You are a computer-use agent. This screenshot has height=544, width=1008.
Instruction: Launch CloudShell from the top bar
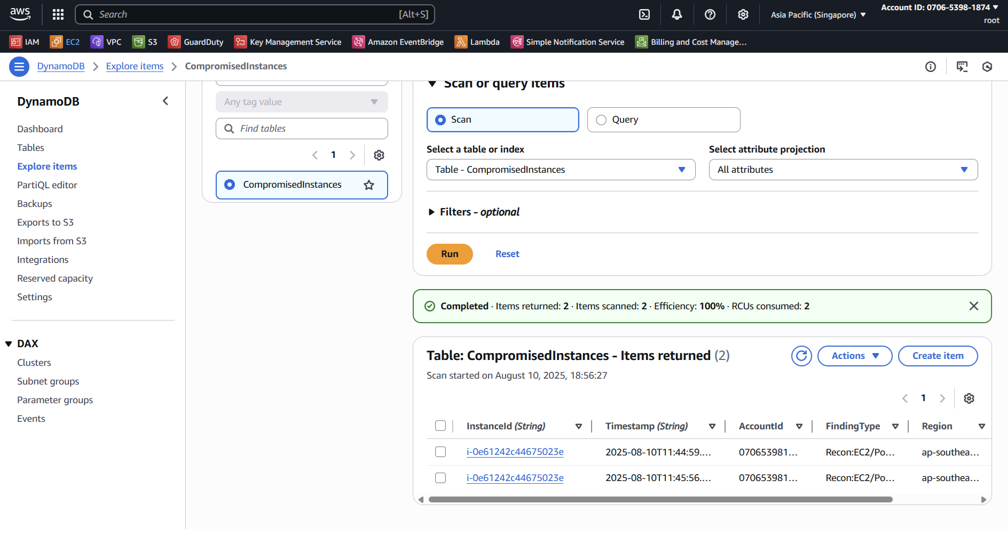click(x=644, y=14)
